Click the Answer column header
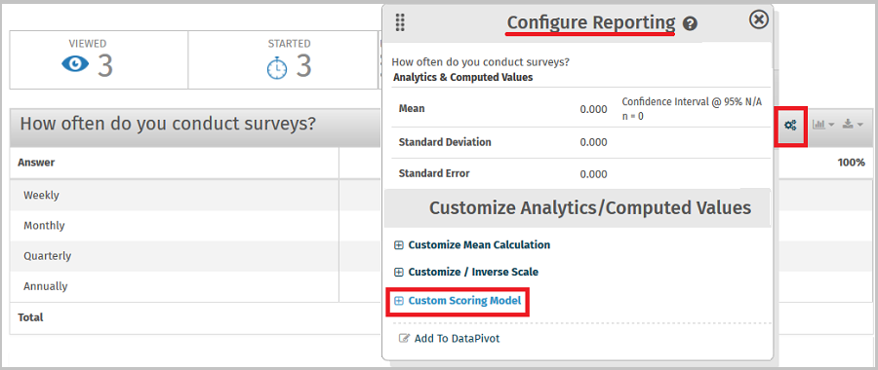878x370 pixels. [36, 163]
